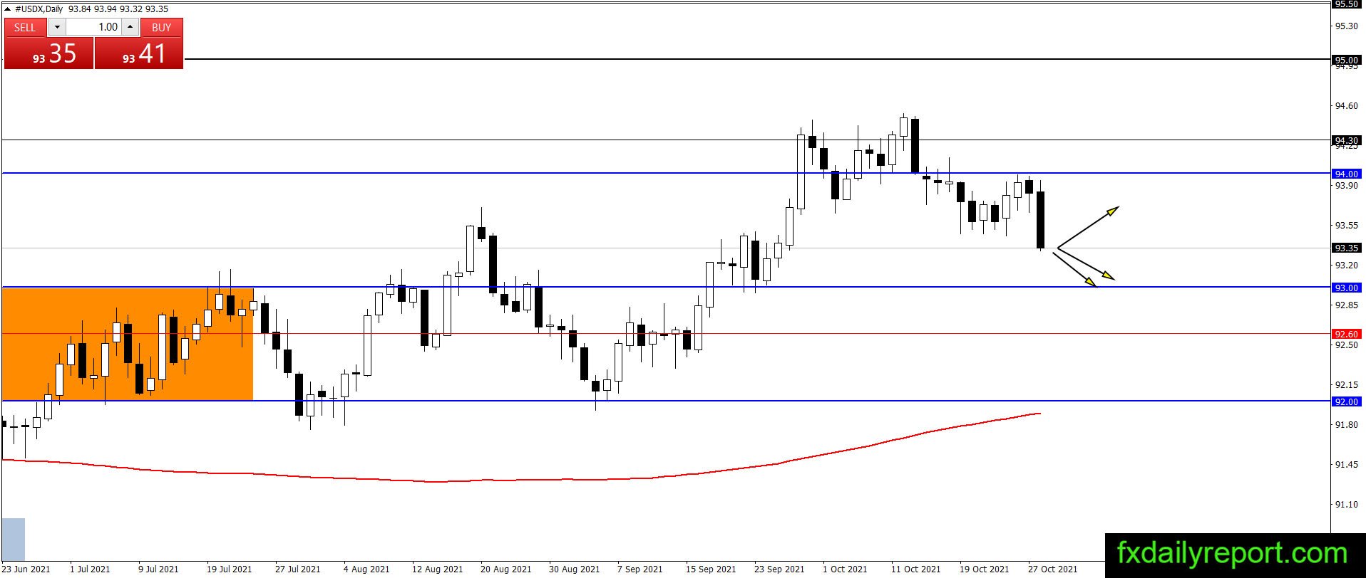Select the lower downward arrow pointing to 93.00
The height and width of the screenshot is (578, 1366).
[x=1074, y=270]
